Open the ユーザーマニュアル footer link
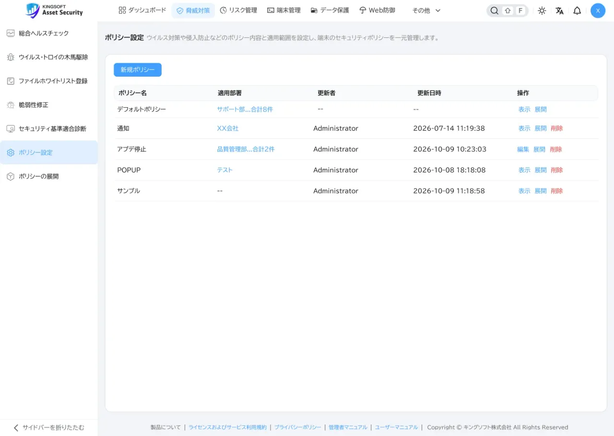Image resolution: width=614 pixels, height=436 pixels. click(x=396, y=427)
